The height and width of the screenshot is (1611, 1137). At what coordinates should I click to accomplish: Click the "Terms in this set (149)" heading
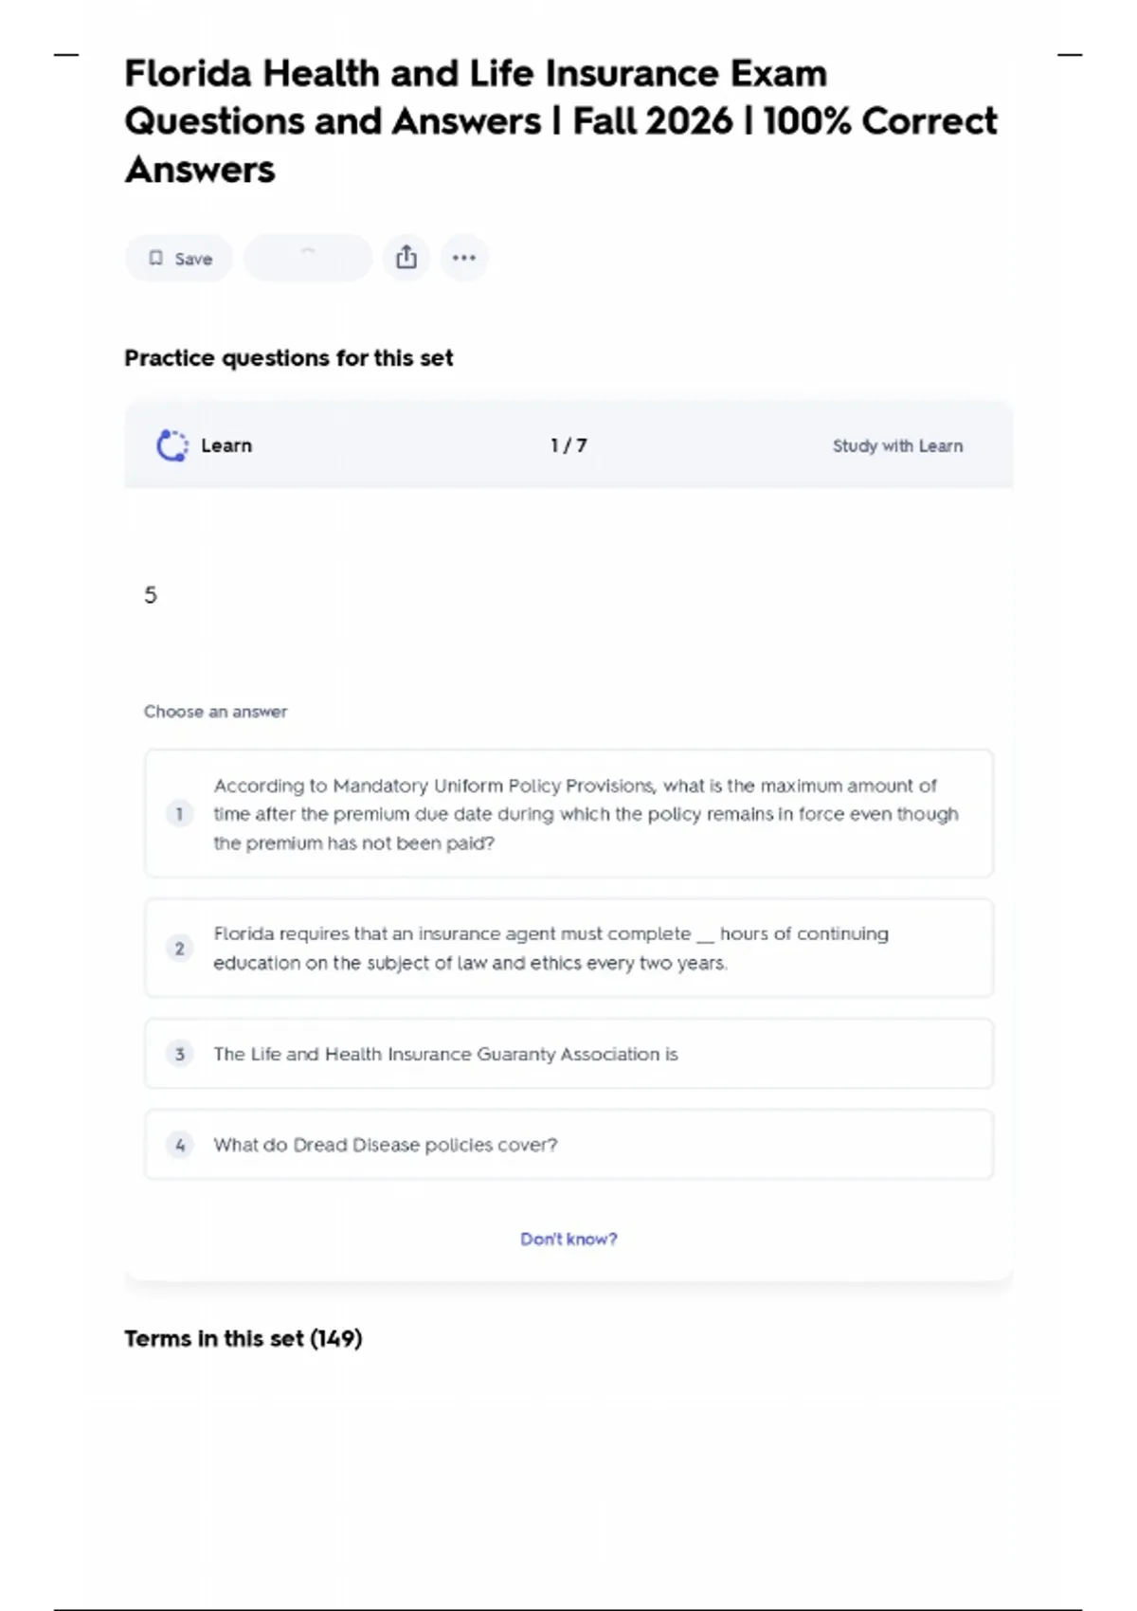(244, 1338)
